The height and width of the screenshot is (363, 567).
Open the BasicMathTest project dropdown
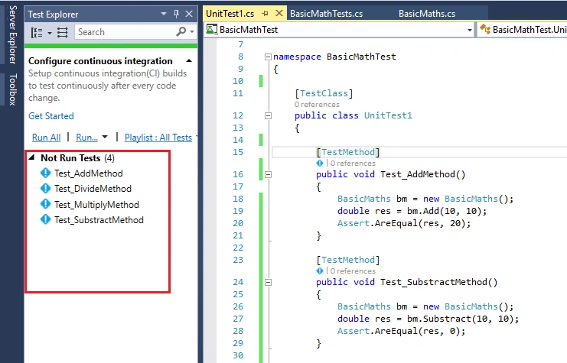tap(469, 30)
